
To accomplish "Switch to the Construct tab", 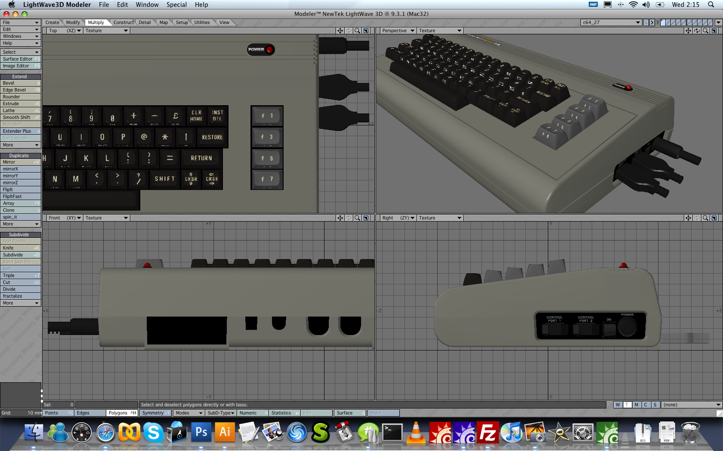I will pos(124,22).
